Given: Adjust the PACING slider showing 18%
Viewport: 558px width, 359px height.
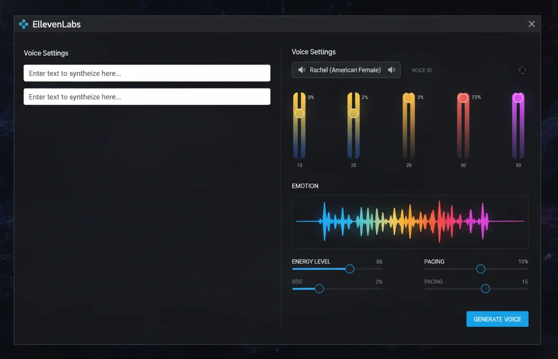Looking at the screenshot, I should (x=481, y=269).
